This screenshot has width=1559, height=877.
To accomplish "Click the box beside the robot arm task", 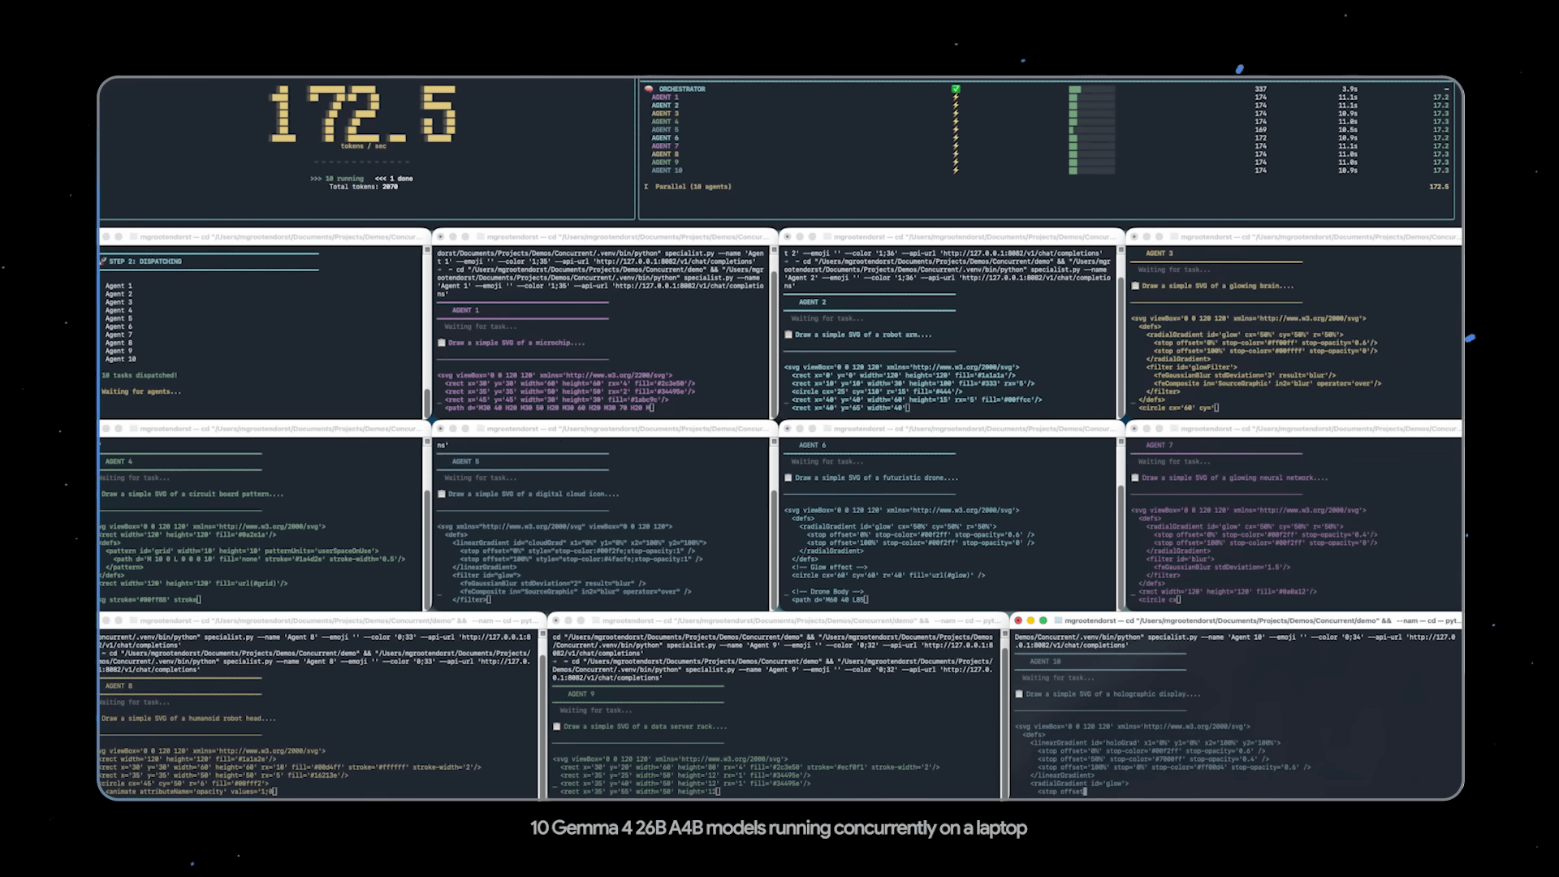I will (788, 335).
